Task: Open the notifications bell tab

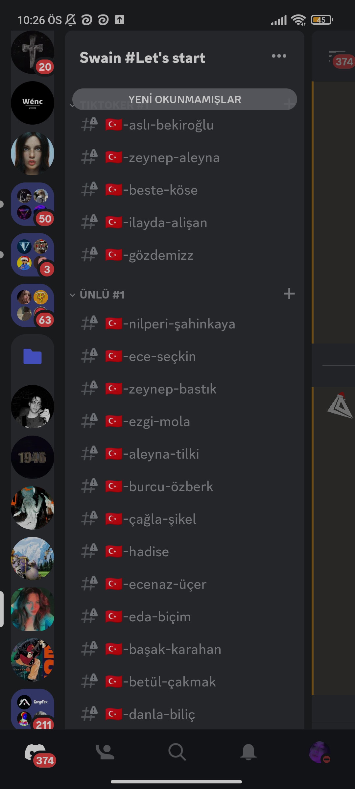Action: pyautogui.click(x=248, y=752)
